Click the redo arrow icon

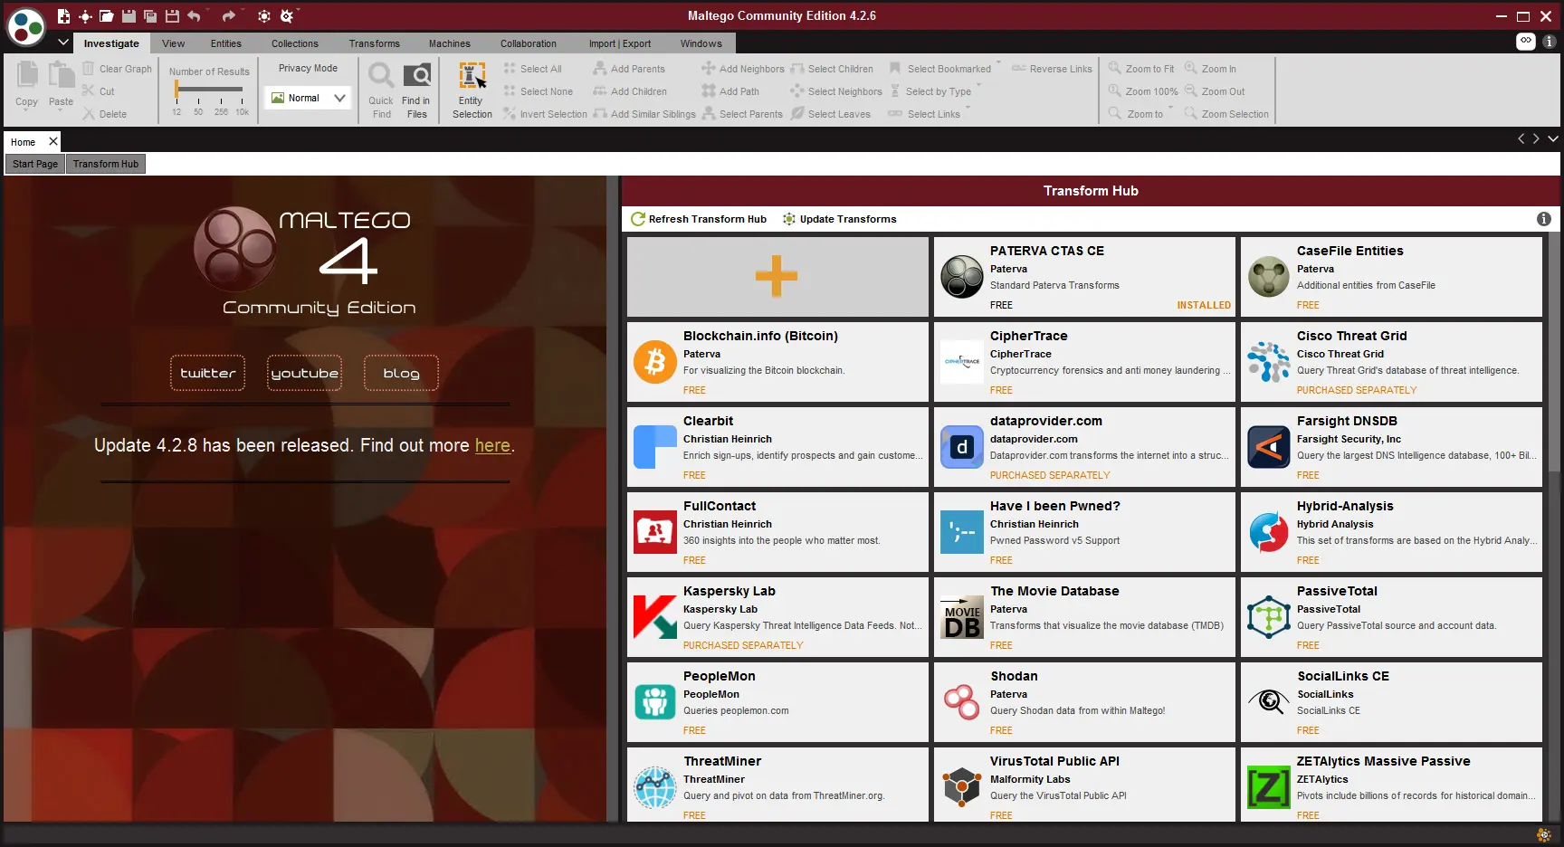[228, 16]
